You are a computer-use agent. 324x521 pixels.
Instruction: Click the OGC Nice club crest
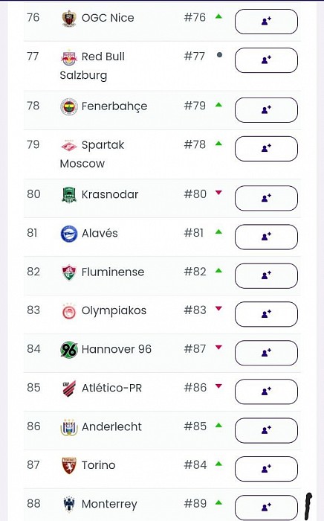coord(69,18)
